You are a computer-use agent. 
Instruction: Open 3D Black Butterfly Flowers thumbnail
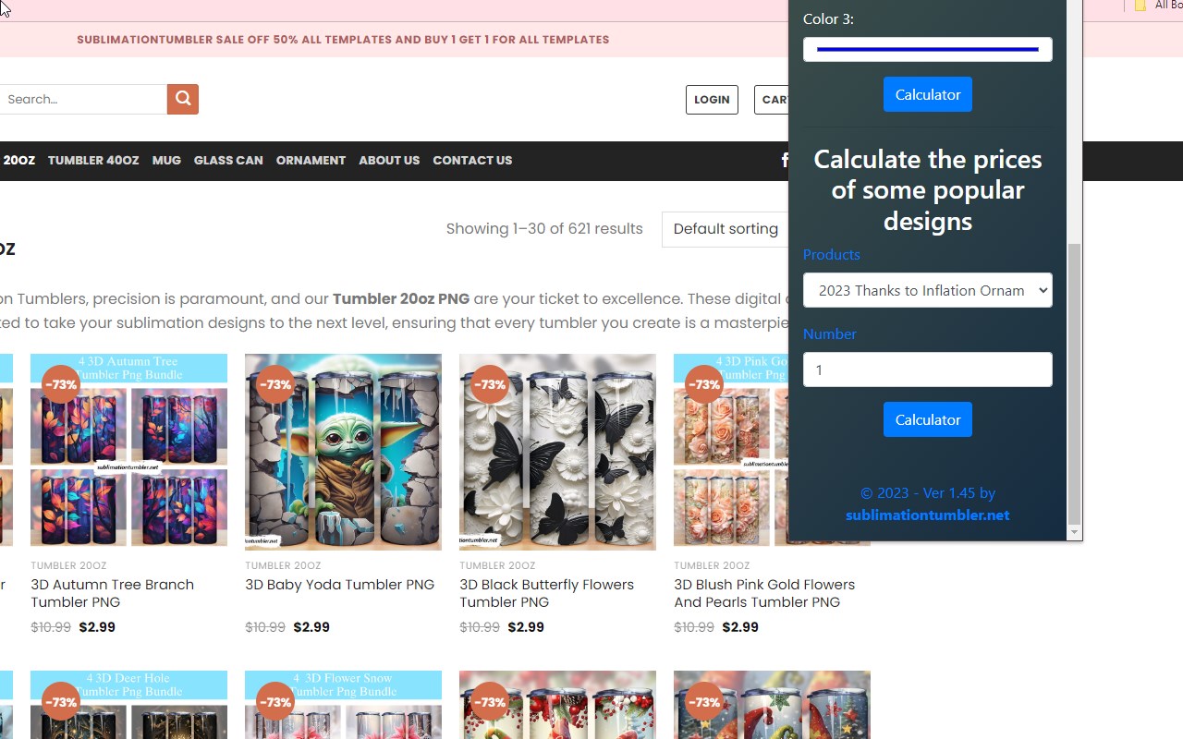(557, 452)
